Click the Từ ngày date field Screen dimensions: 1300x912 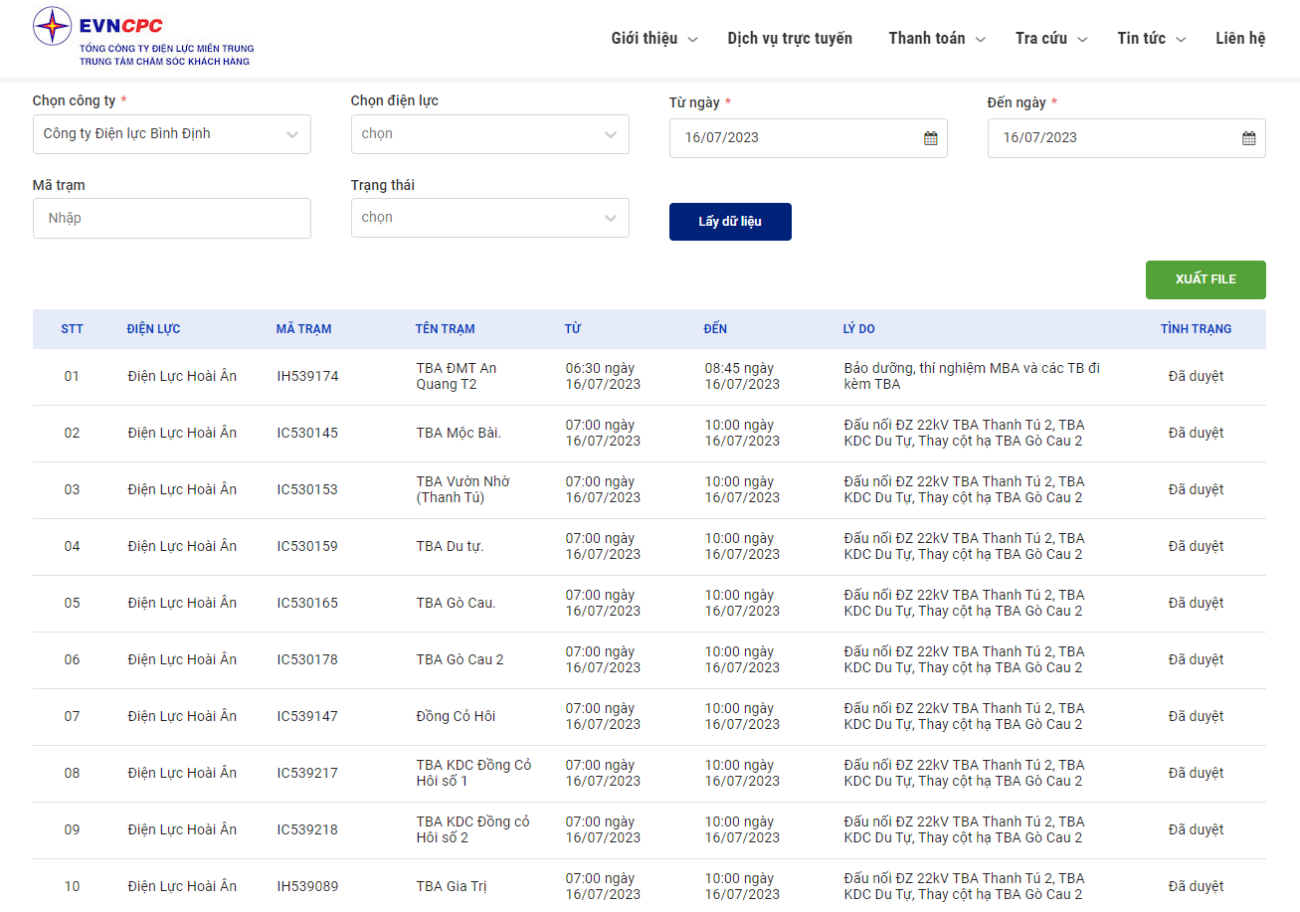pyautogui.click(x=809, y=138)
